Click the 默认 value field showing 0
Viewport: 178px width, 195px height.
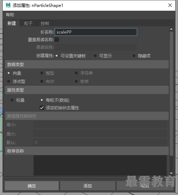(100, 142)
